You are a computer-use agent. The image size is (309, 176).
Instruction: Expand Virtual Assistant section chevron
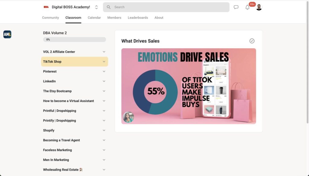104,101
